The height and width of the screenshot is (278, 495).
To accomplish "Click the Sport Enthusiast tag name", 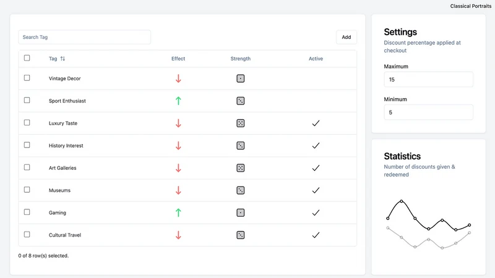I will click(67, 101).
